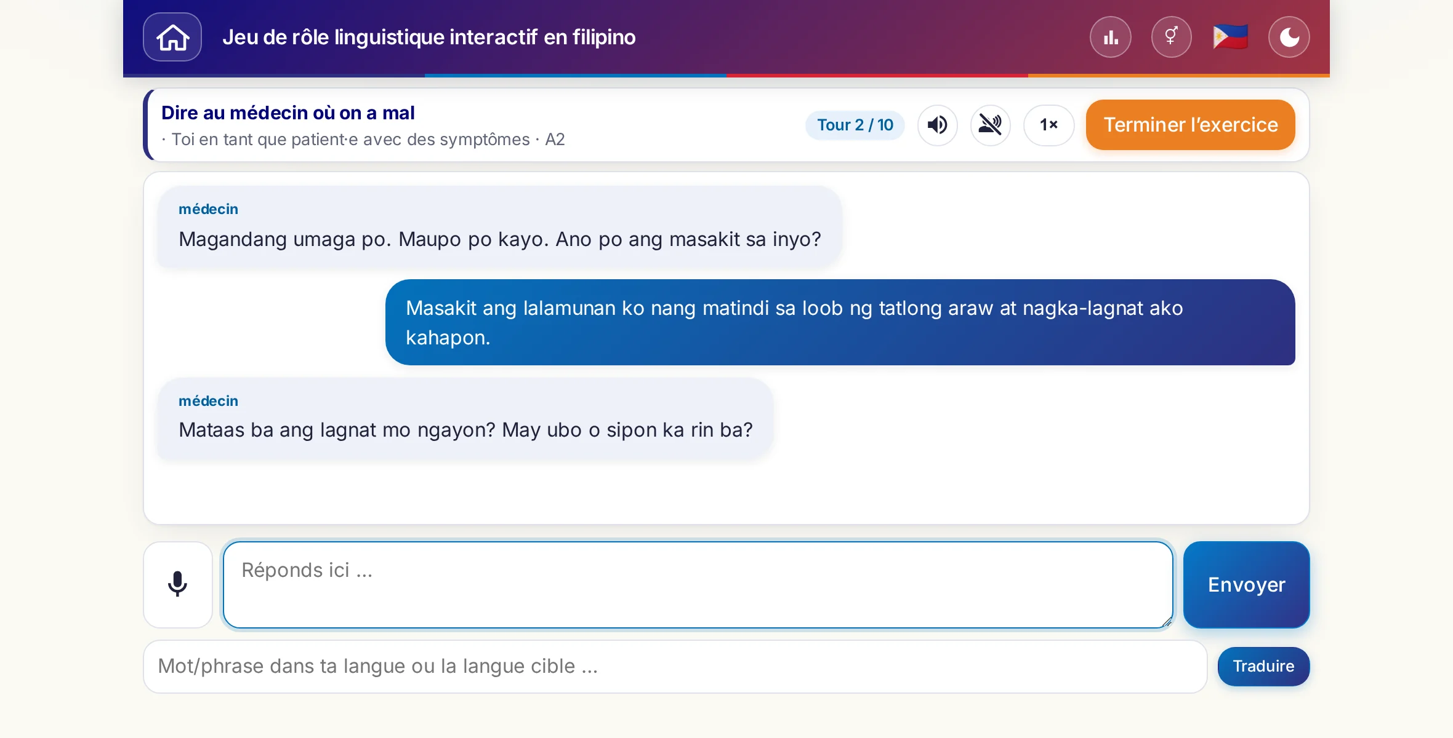Toggle dark mode moon icon

(x=1289, y=37)
